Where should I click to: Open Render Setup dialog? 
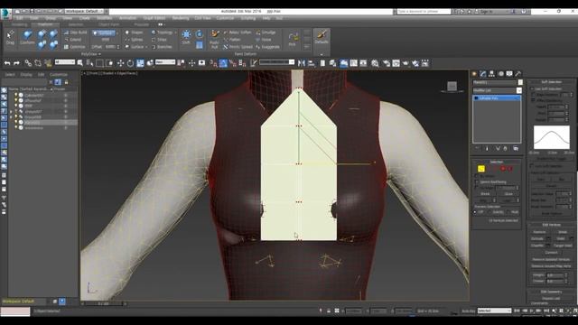387,63
